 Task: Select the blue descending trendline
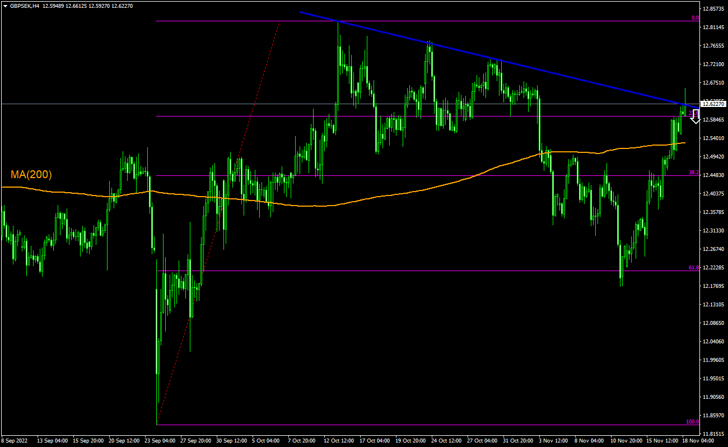click(500, 60)
